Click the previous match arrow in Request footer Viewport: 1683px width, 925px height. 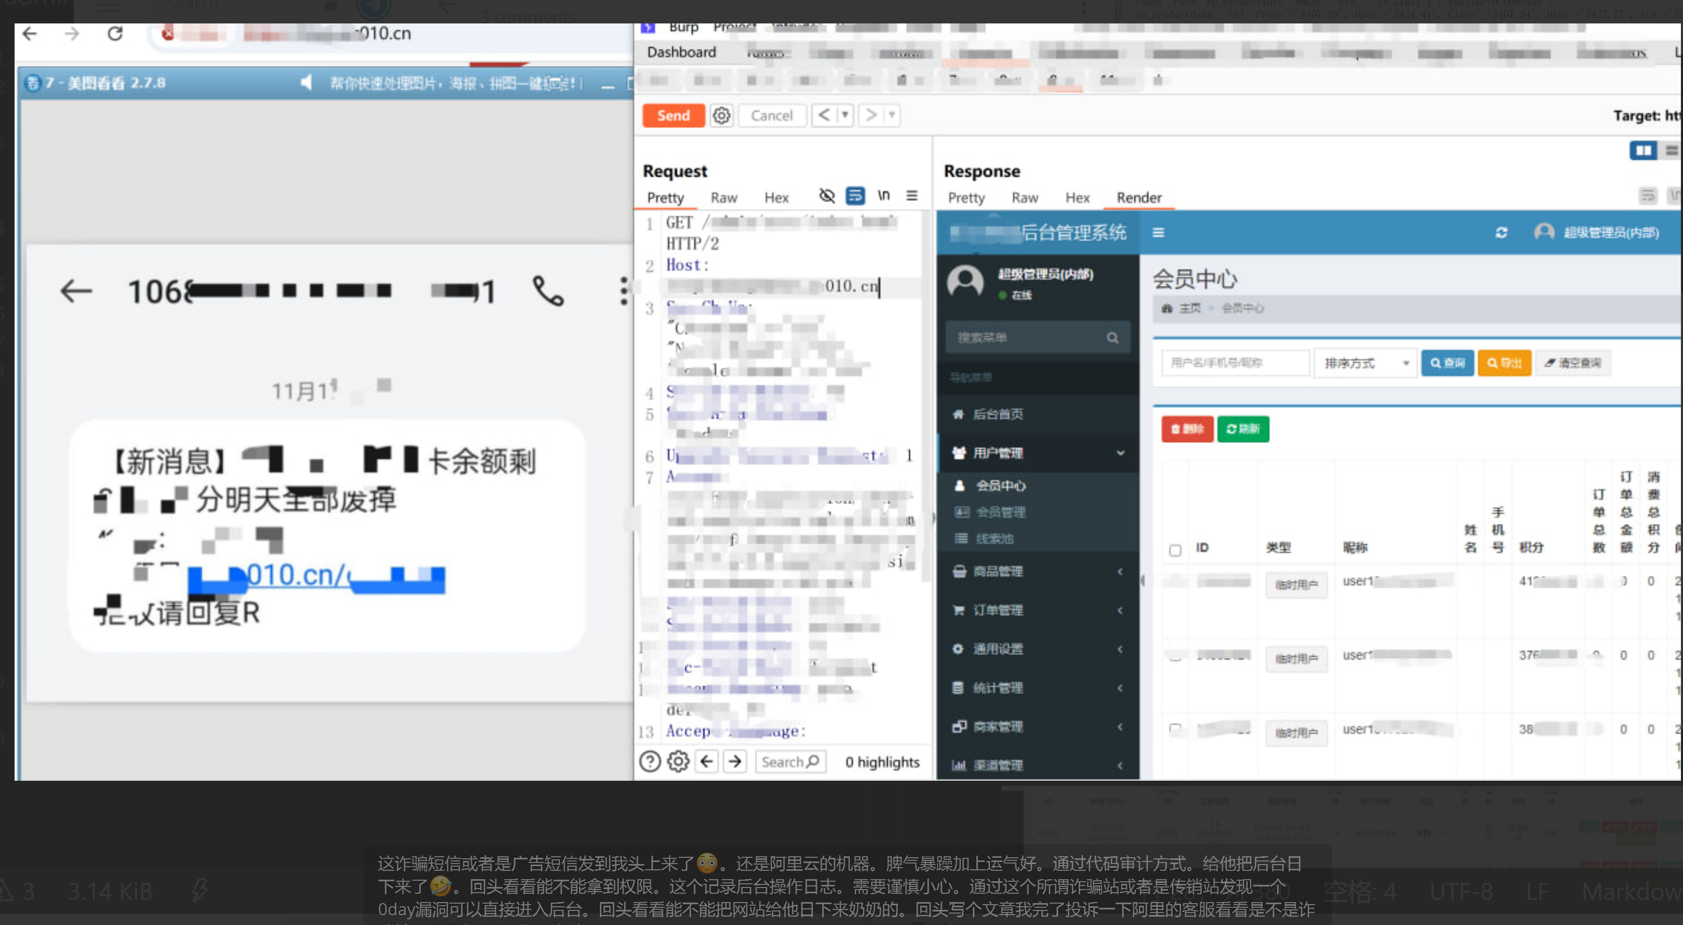[x=706, y=761]
